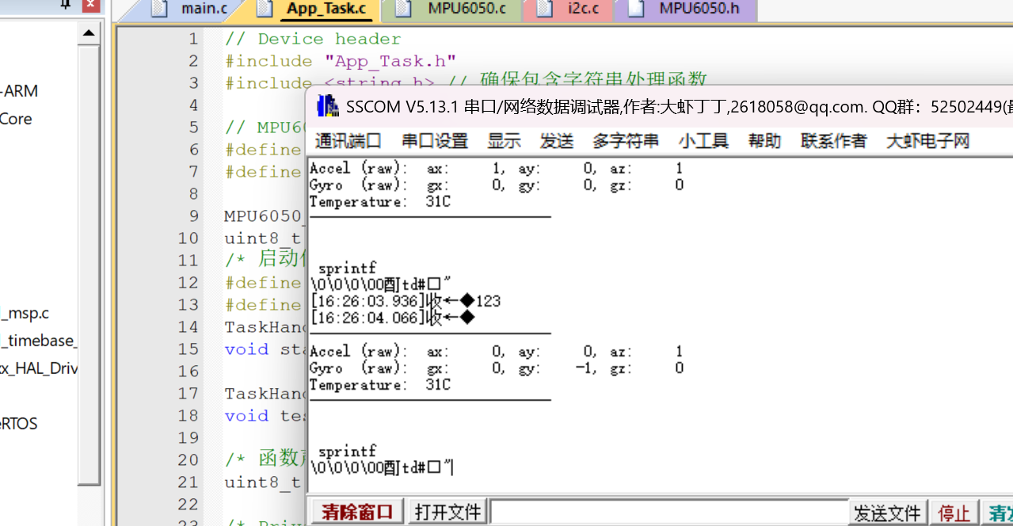Close the left project panel

(x=92, y=4)
